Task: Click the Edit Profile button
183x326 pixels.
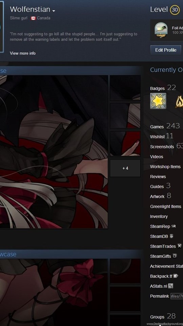Action: coord(166,50)
